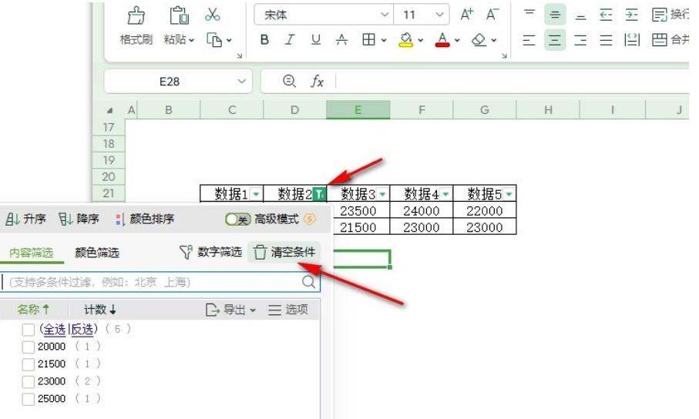The width and height of the screenshot is (699, 419).
Task: Toggle Underline formatting
Action: pos(316,40)
